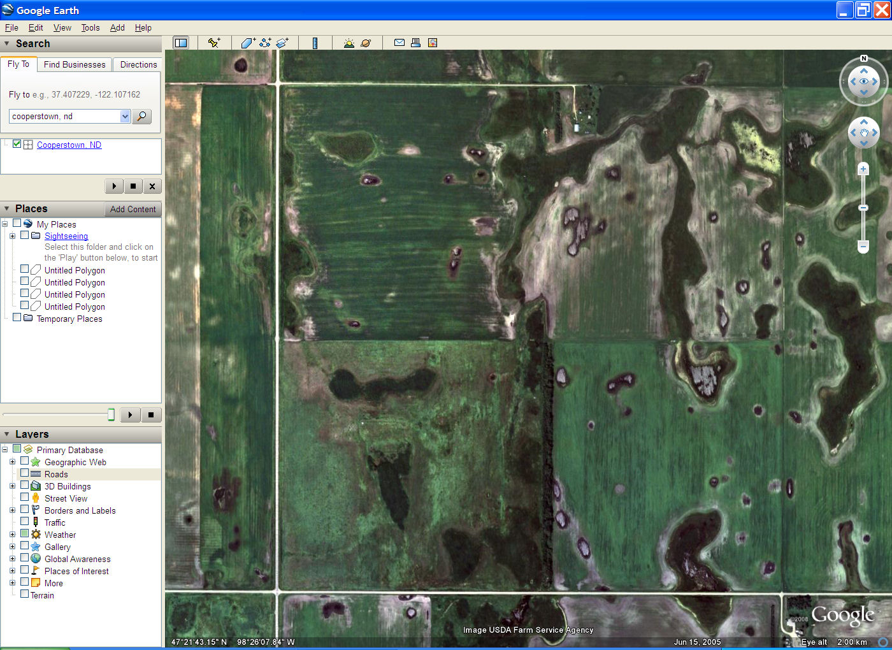Click the N north compass marker
This screenshot has height=650, width=892.
point(864,59)
